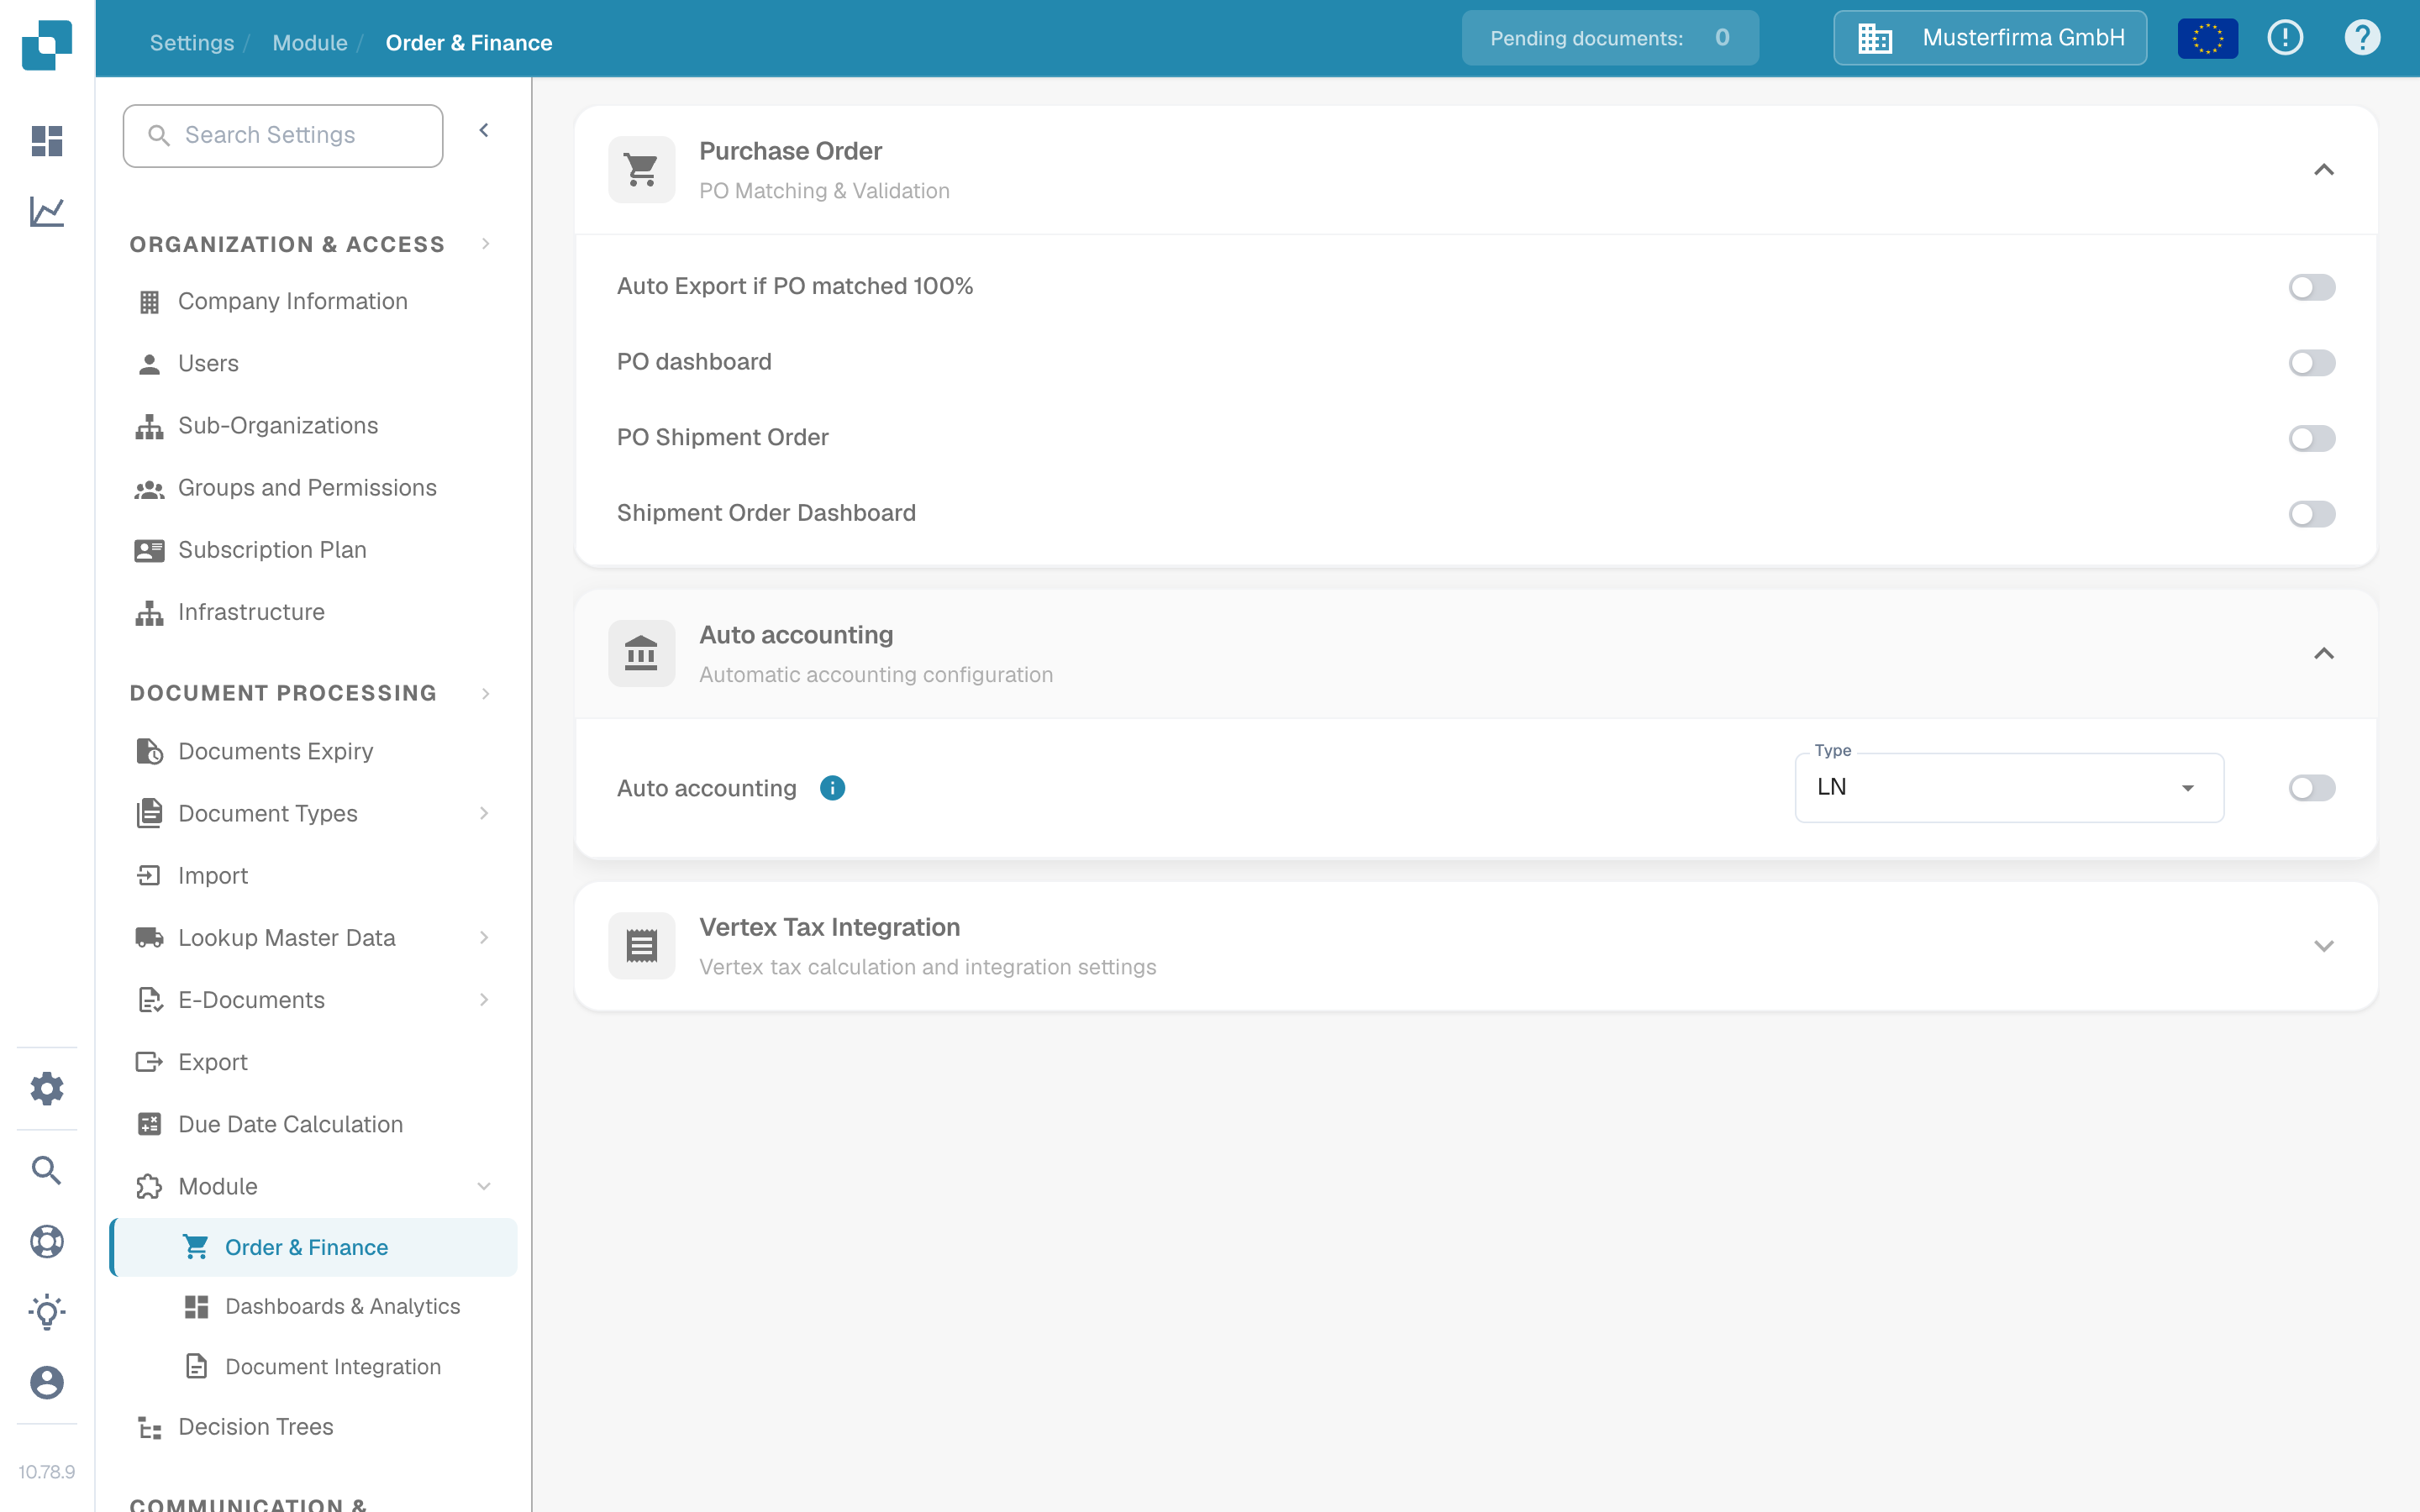Click the Module breadcrumb link
The image size is (2420, 1512).
[x=310, y=43]
